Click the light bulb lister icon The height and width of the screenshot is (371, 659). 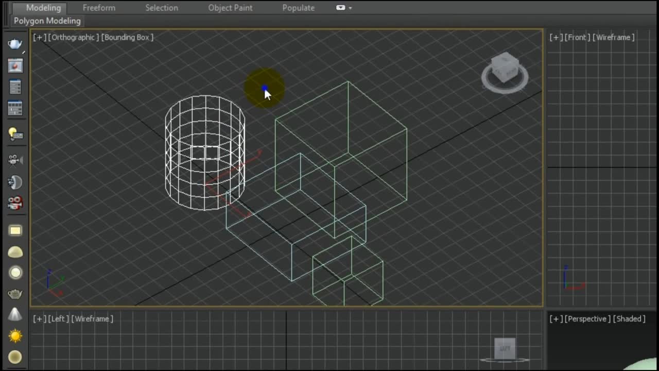(x=15, y=134)
